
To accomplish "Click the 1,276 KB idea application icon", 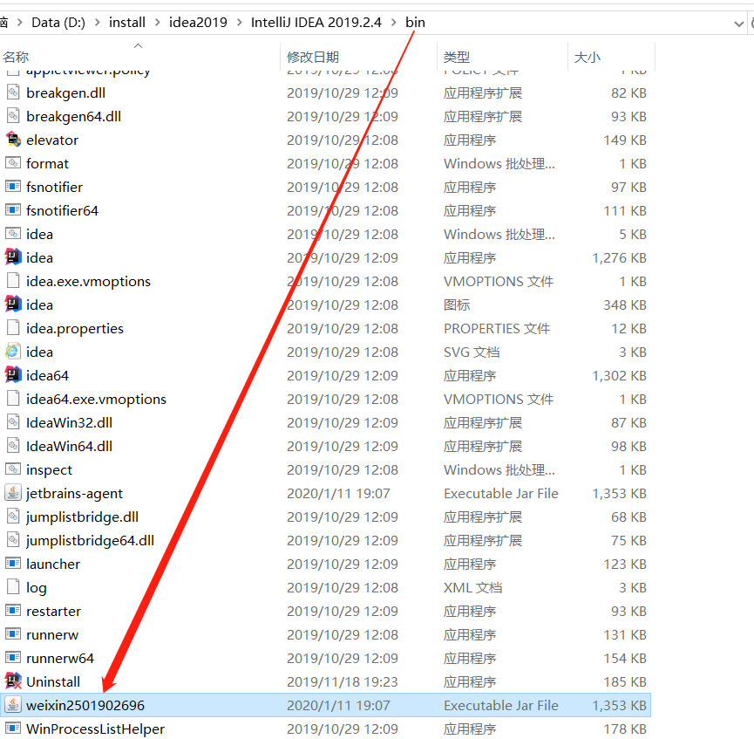I will click(13, 257).
